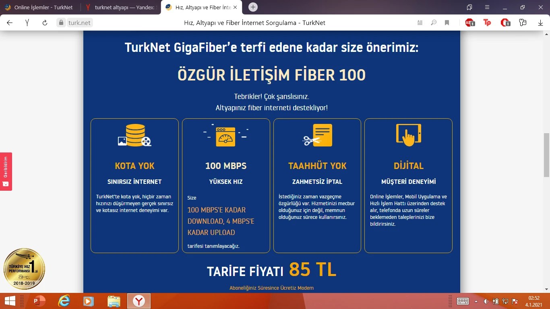Click the YÜKSEK HIZ subtitle
Screen dimensions: 550x309
(226, 182)
